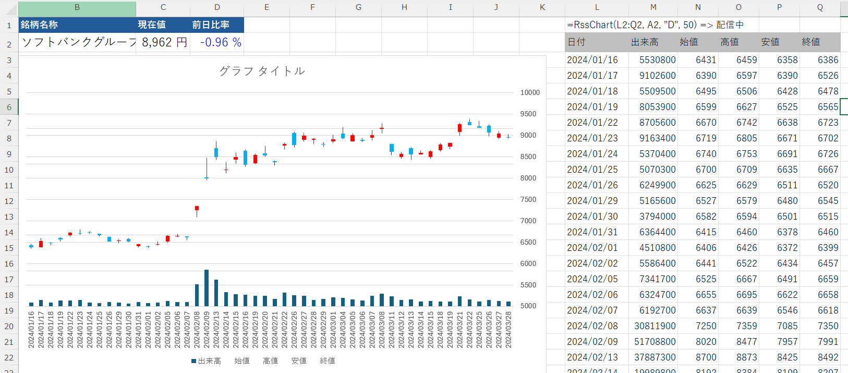This screenshot has height=373, width=848.
Task: Click the 終値 table header cell
Action: 820,42
